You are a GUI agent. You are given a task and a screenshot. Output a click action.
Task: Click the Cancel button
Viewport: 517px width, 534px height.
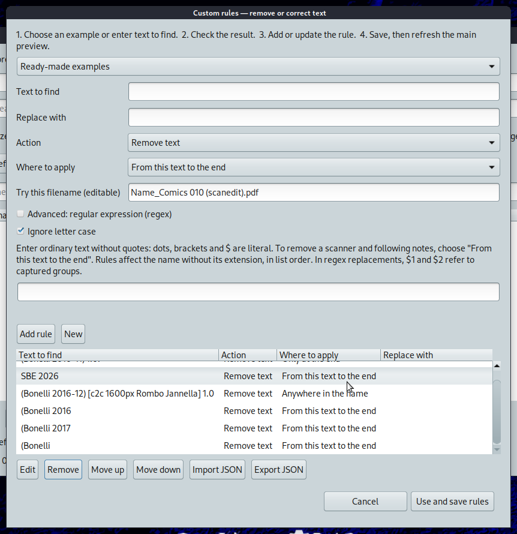point(365,502)
